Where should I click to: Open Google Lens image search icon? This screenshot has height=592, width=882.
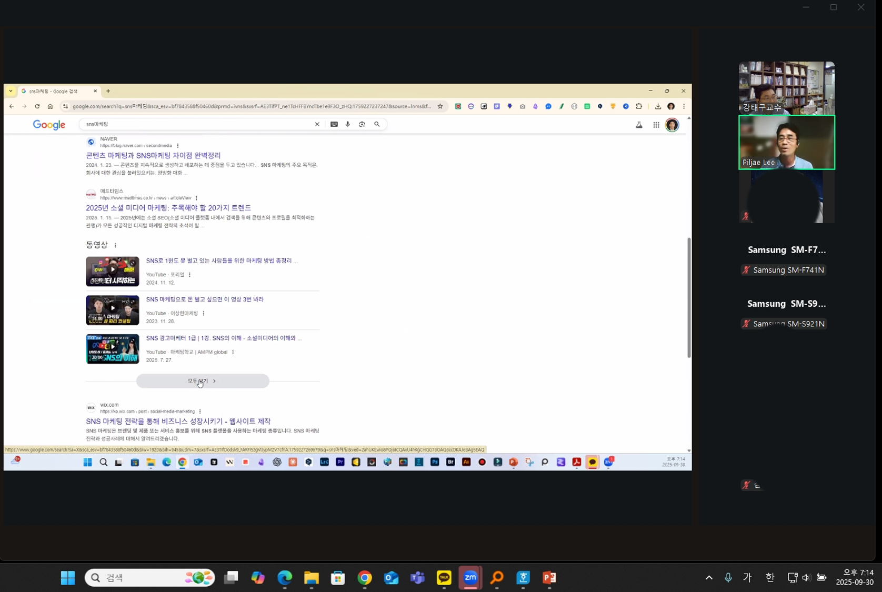362,124
